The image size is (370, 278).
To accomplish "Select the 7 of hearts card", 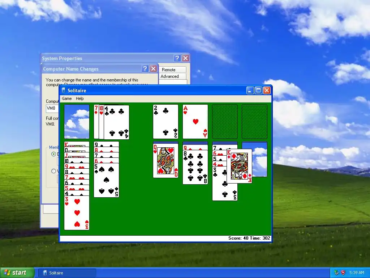I will (x=77, y=177).
